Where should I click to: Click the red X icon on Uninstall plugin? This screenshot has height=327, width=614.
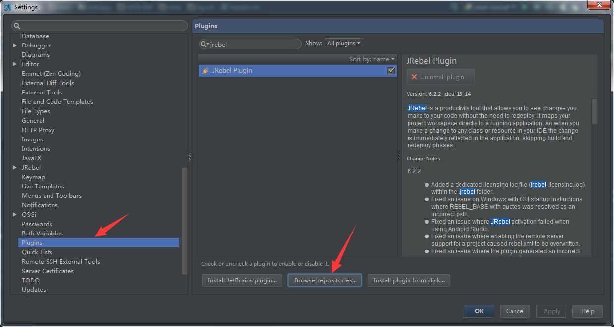[414, 77]
